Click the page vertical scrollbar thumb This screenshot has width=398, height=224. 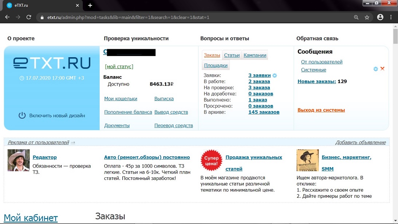(395, 36)
